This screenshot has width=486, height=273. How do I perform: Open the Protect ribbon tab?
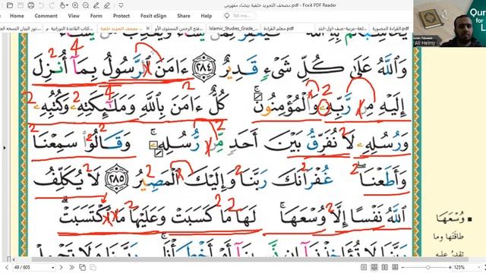121,16
